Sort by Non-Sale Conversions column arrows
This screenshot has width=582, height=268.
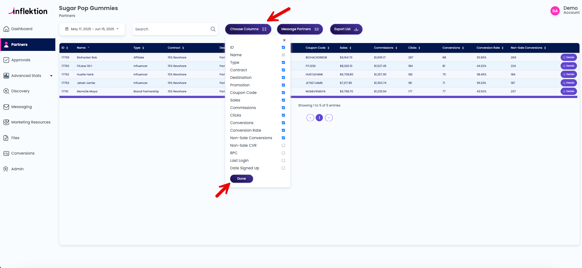(545, 48)
